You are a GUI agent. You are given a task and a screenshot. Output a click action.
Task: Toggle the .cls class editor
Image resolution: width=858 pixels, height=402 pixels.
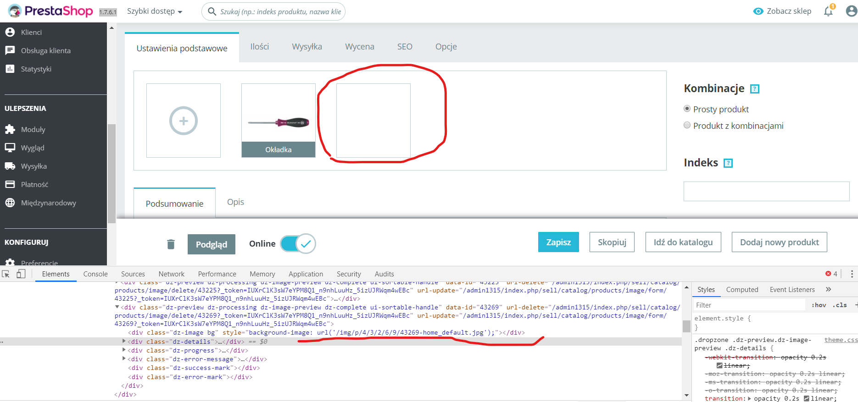click(x=840, y=305)
